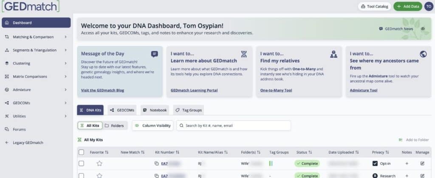Open the TO user avatar menu

(x=429, y=6)
